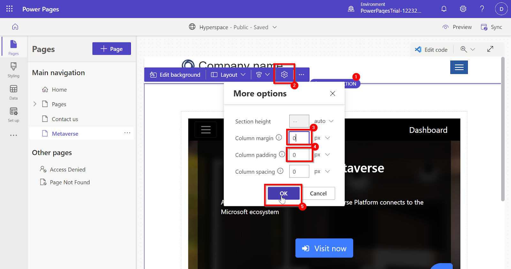Click the canvas vertical scrollbar
The image size is (511, 269).
pyautogui.click(x=503, y=129)
